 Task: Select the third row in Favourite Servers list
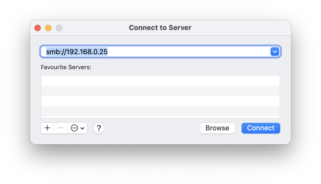160,101
